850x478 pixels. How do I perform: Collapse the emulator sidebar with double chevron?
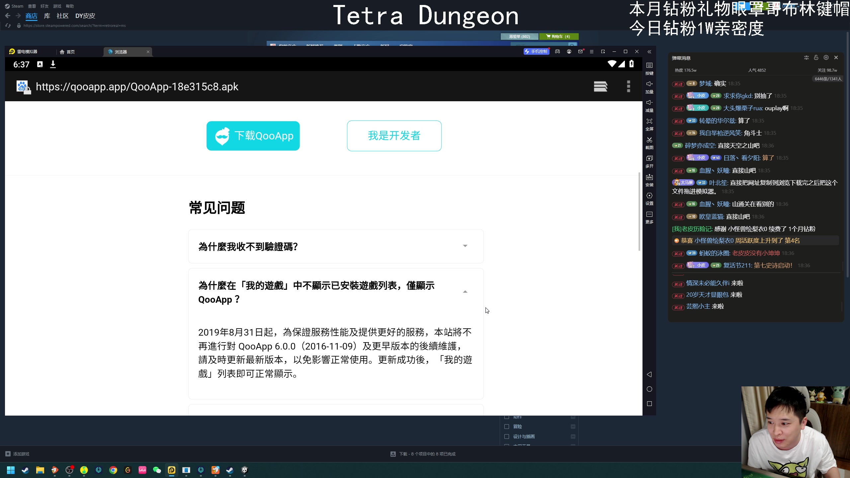[649, 52]
